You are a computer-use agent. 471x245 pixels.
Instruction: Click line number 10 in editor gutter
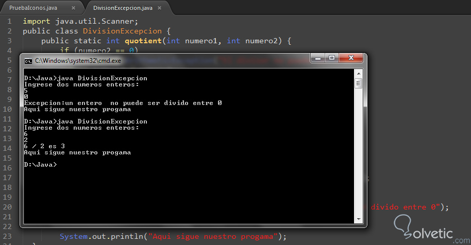click(x=7, y=109)
